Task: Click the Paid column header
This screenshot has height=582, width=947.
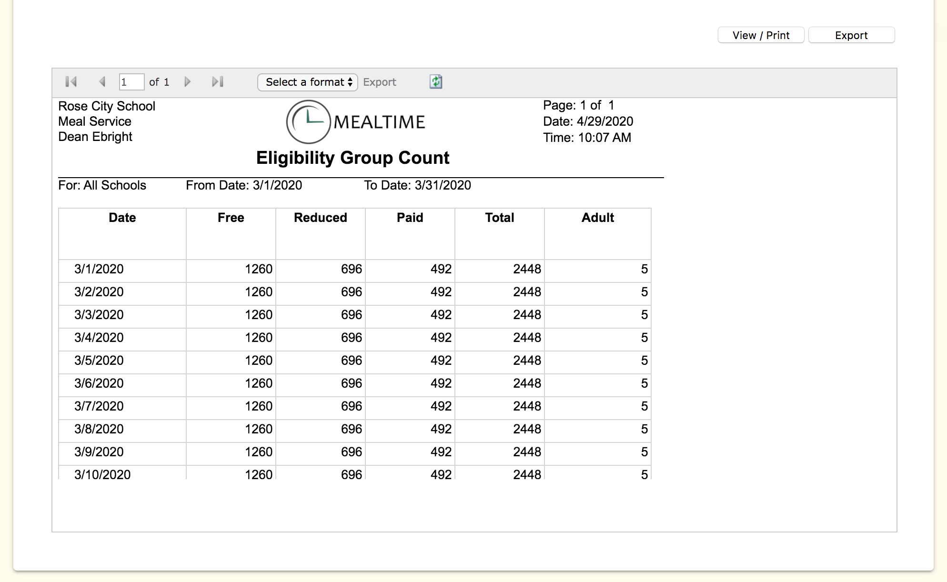Action: pos(410,218)
